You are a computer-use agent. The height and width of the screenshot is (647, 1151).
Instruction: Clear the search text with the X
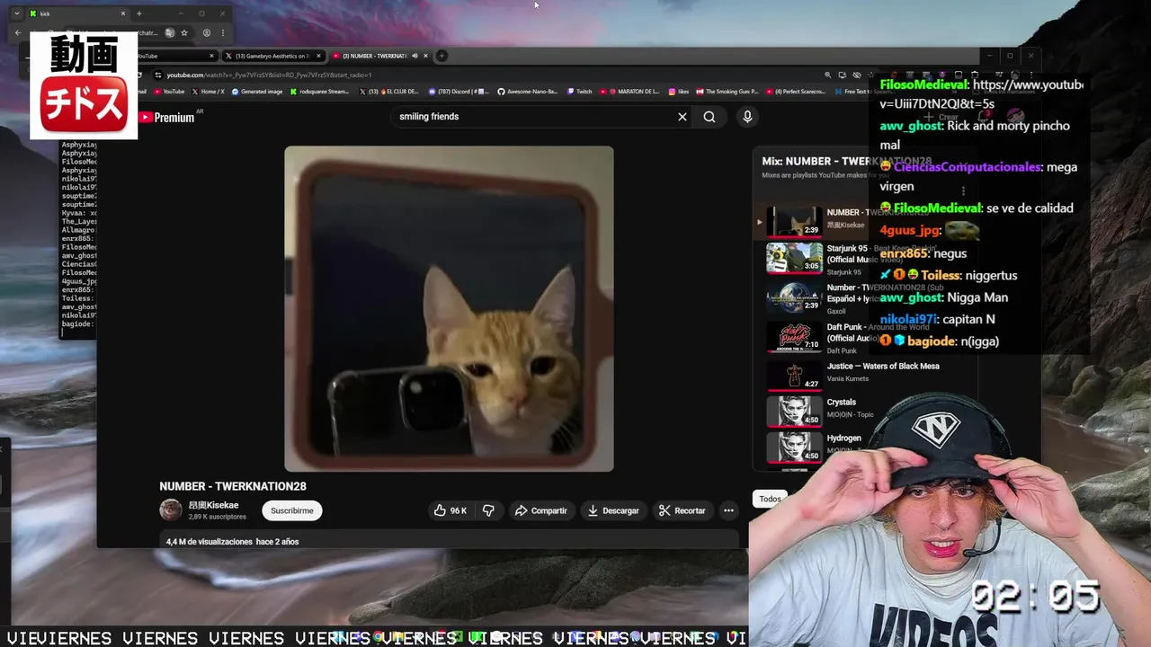pyautogui.click(x=683, y=117)
